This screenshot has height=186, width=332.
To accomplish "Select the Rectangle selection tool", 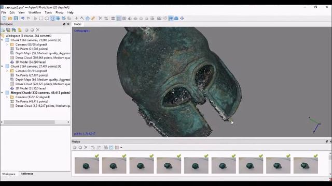I will pyautogui.click(x=41, y=19).
